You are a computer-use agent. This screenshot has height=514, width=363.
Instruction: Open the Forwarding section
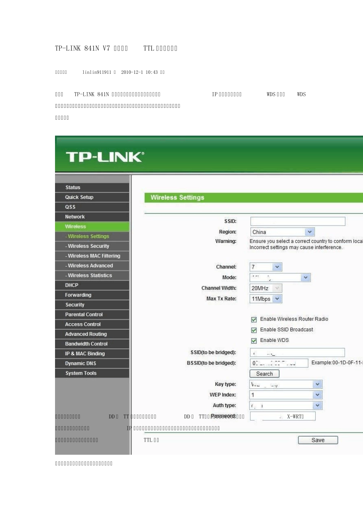[92, 295]
